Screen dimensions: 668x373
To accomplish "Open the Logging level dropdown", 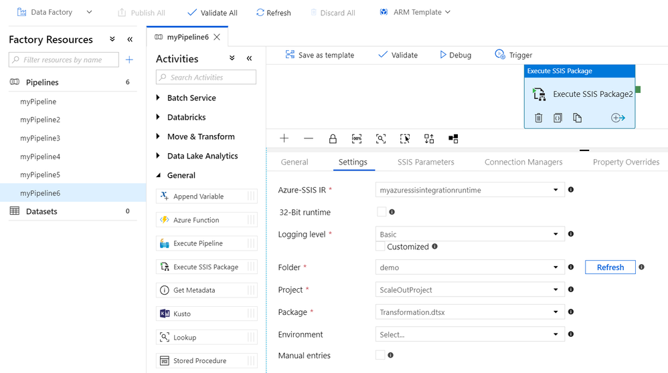I will (x=470, y=234).
